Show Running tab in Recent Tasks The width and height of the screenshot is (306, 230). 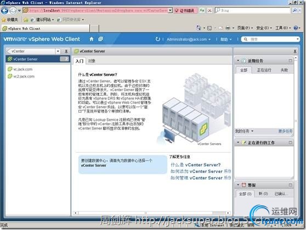point(264,70)
